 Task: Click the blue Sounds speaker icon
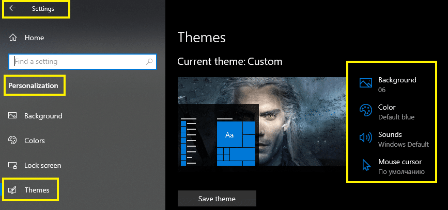click(x=365, y=137)
